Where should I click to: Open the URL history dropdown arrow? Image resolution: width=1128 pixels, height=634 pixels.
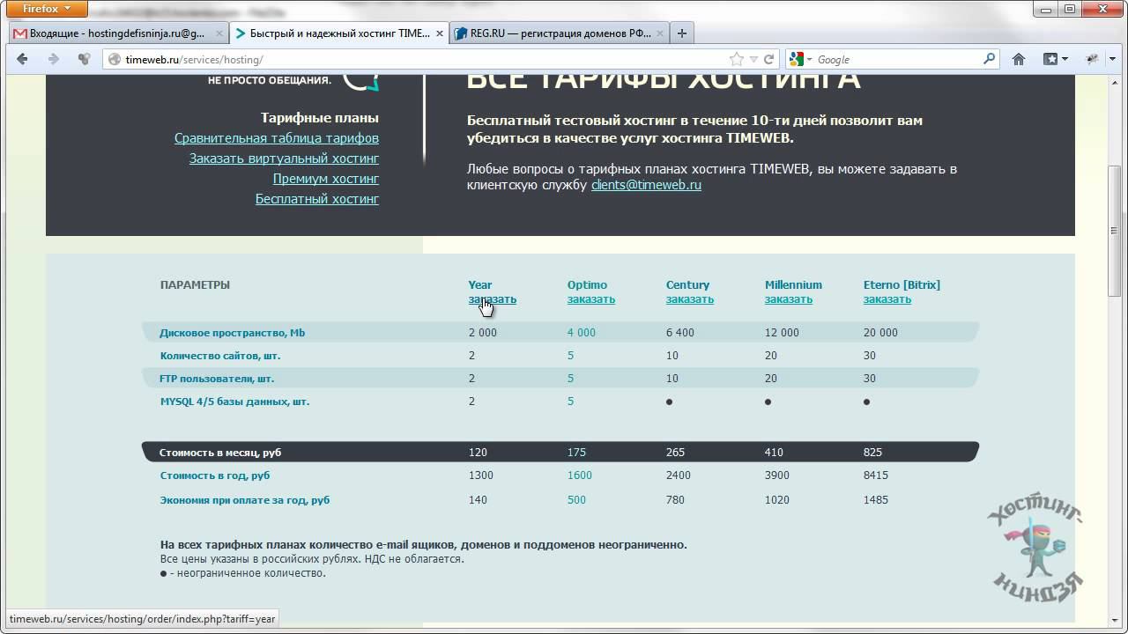pos(753,59)
